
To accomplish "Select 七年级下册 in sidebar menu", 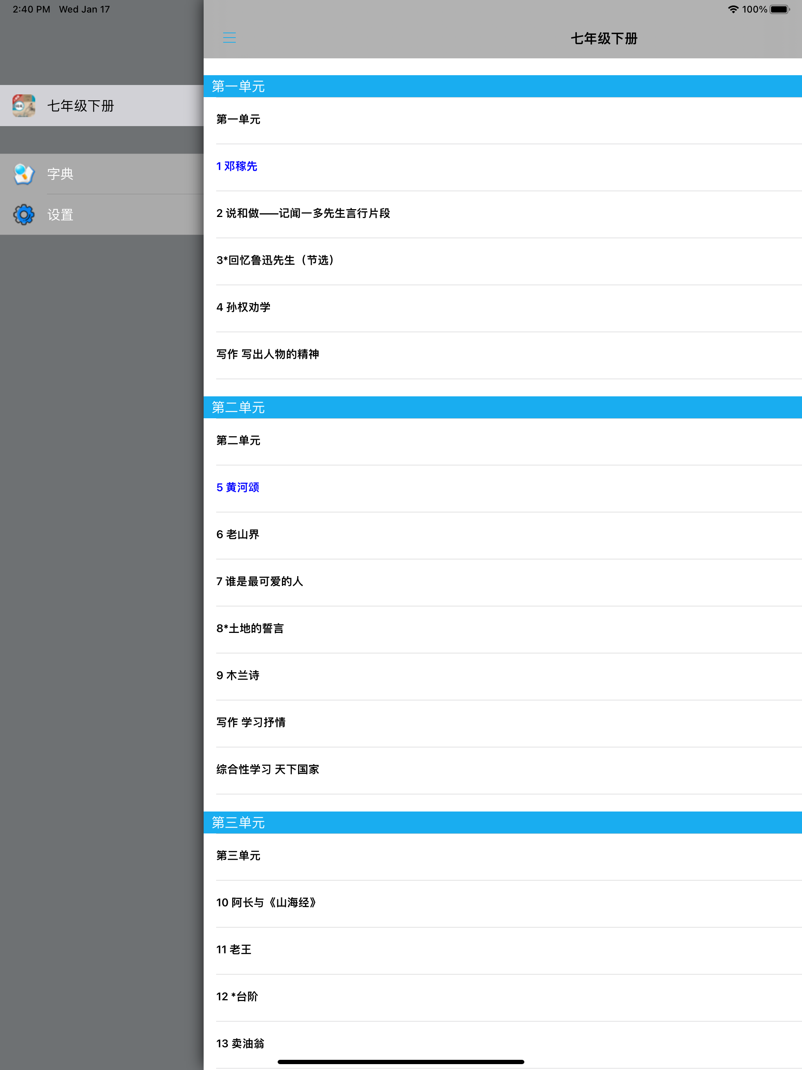I will 101,105.
